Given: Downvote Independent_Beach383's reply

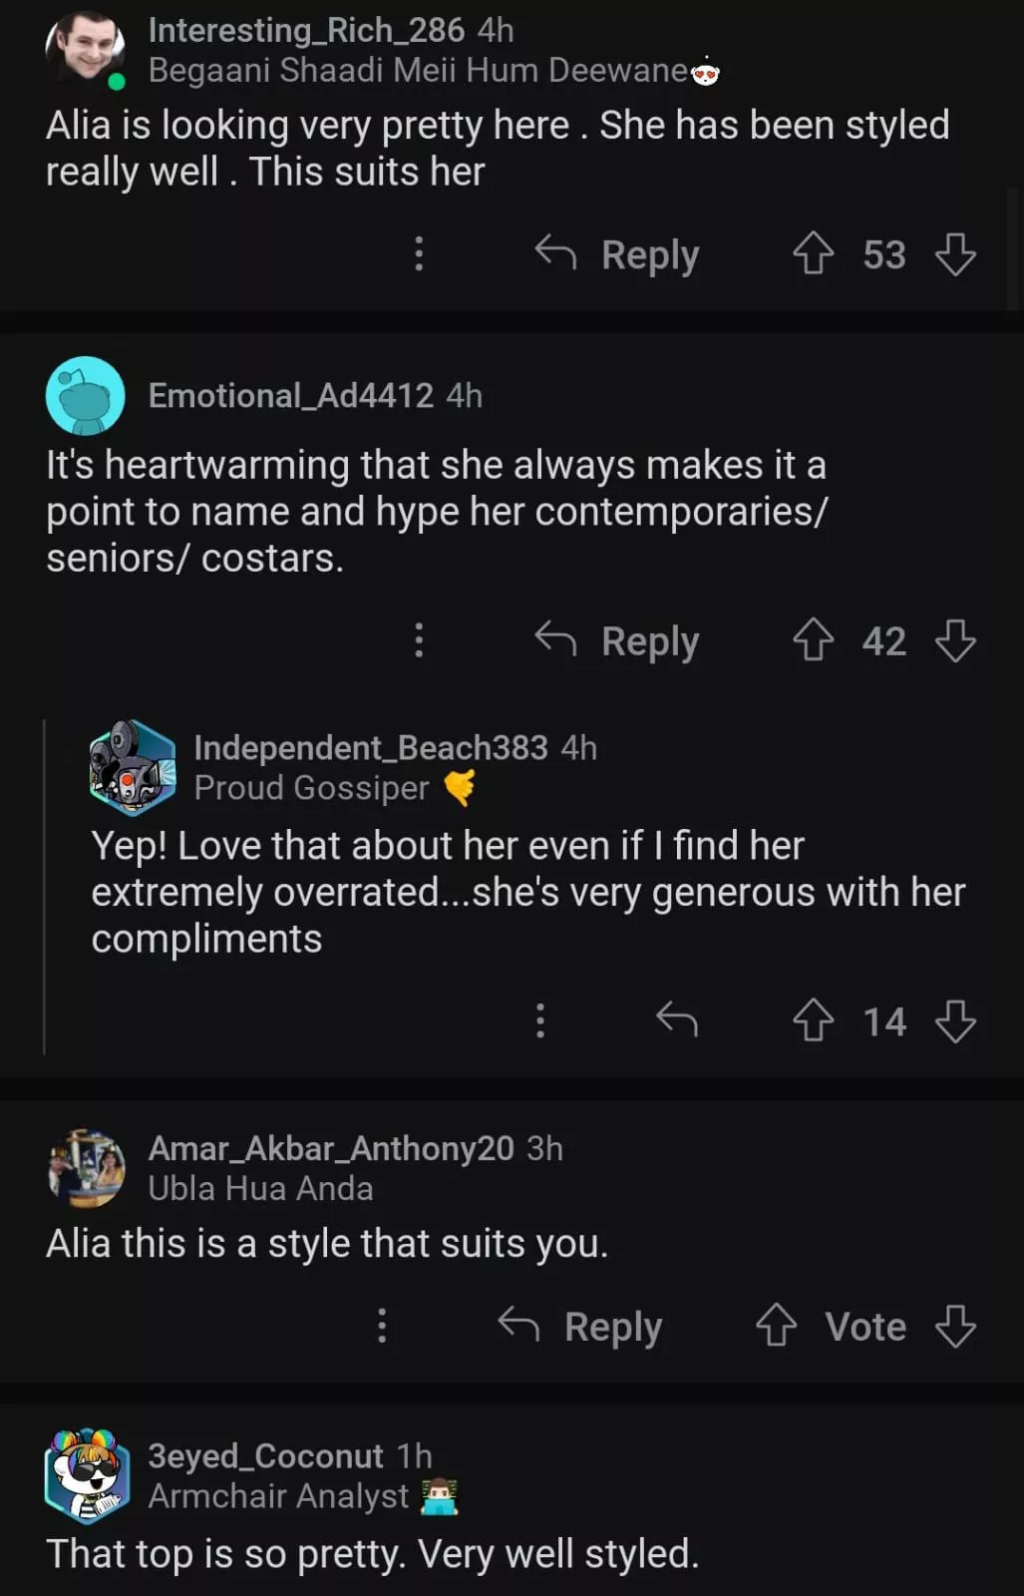Looking at the screenshot, I should coord(955,1020).
